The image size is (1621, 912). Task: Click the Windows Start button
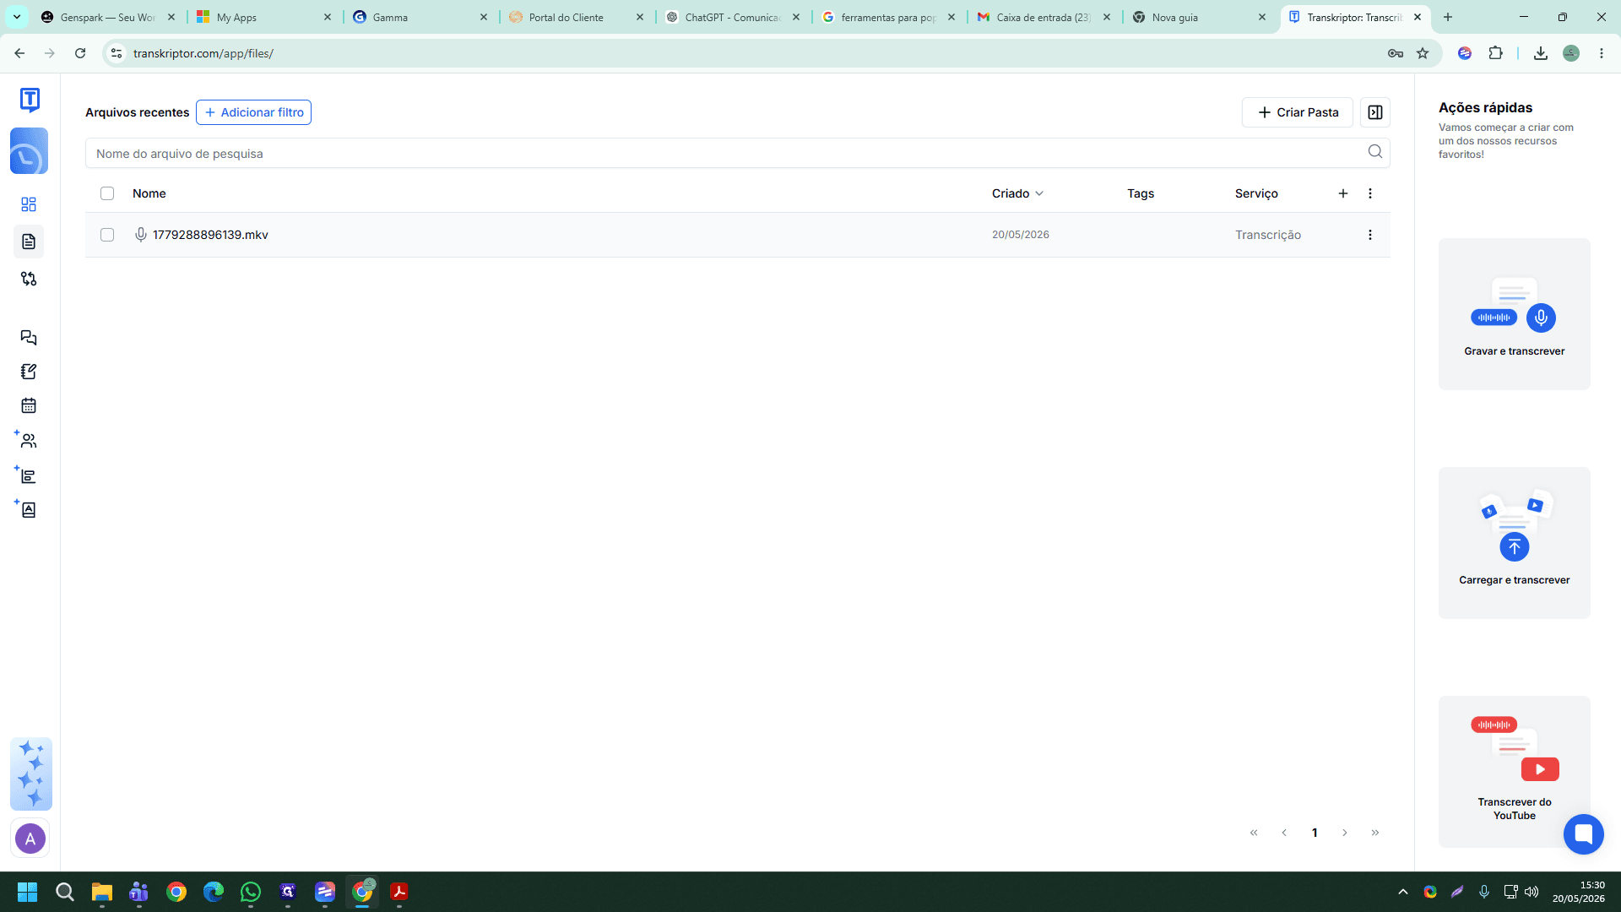27,892
